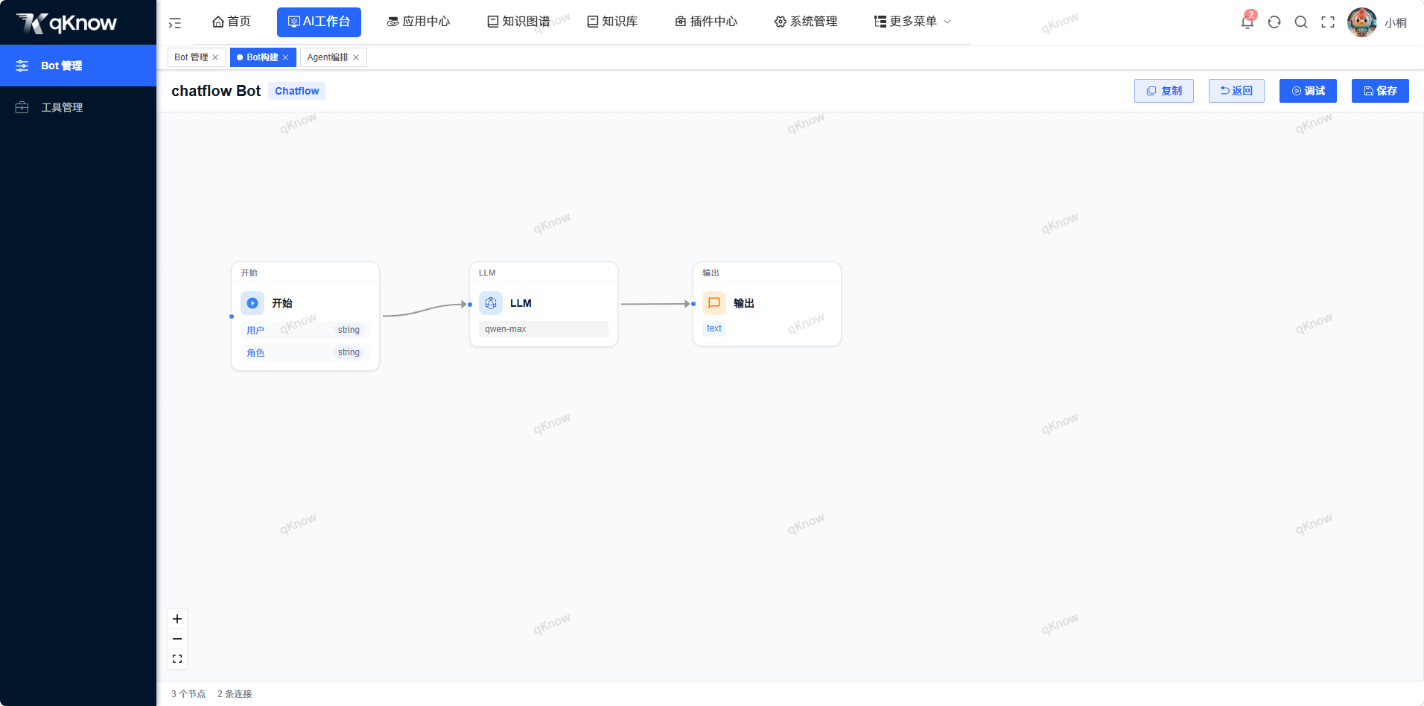Click the 输出 node chat bubble icon
The width and height of the screenshot is (1424, 706).
[714, 303]
